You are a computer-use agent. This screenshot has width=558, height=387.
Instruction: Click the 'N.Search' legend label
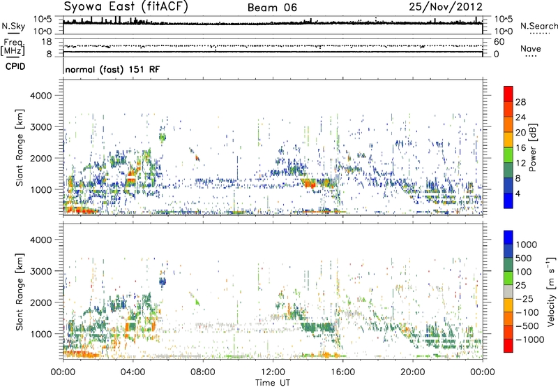538,26
